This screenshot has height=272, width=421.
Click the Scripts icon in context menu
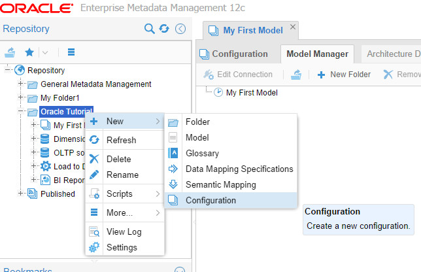(94, 194)
